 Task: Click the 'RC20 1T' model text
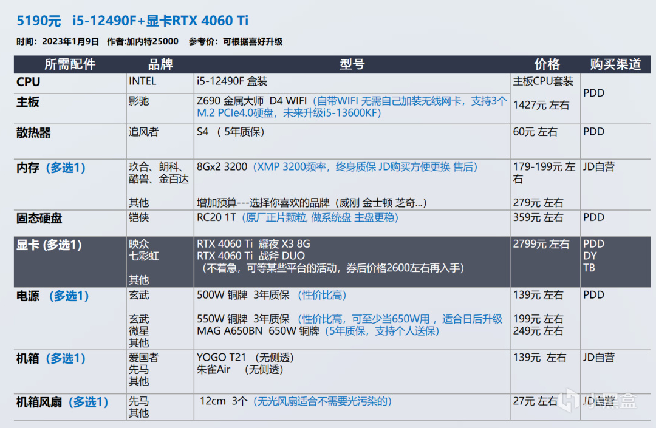click(x=216, y=217)
